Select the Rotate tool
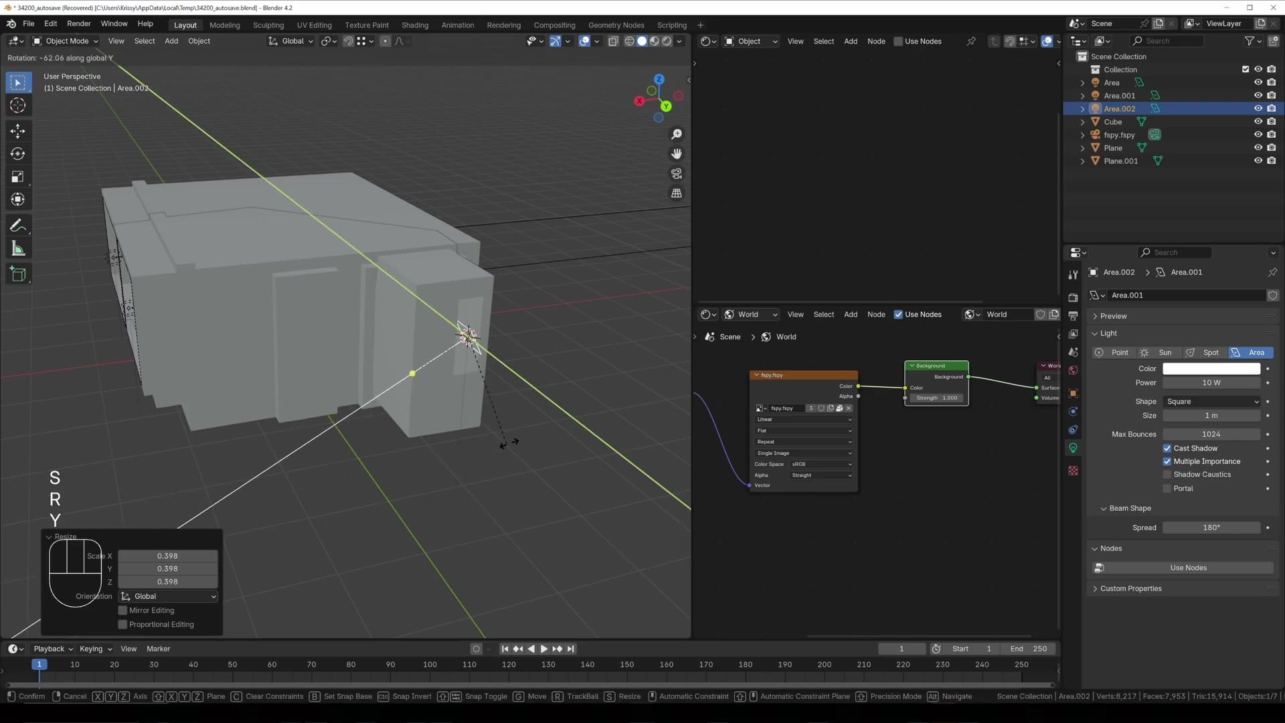1285x723 pixels. pyautogui.click(x=18, y=154)
